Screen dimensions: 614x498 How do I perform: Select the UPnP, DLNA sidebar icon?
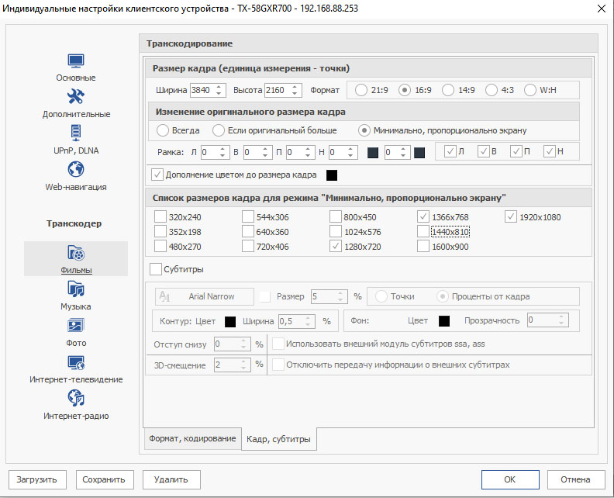pyautogui.click(x=76, y=133)
